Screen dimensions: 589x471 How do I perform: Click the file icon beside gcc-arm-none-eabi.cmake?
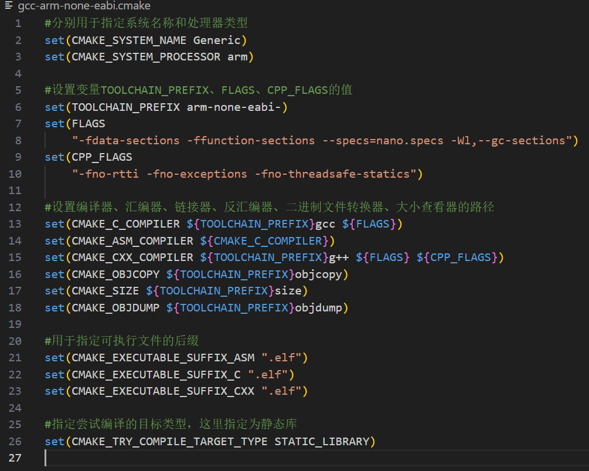click(x=9, y=5)
